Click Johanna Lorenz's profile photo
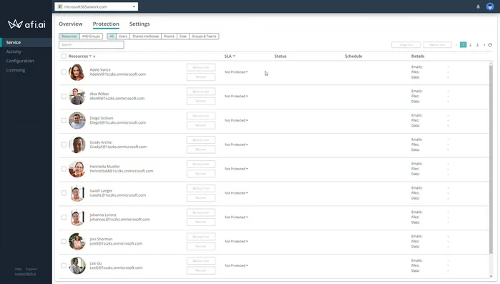The width and height of the screenshot is (500, 284). pos(77,217)
